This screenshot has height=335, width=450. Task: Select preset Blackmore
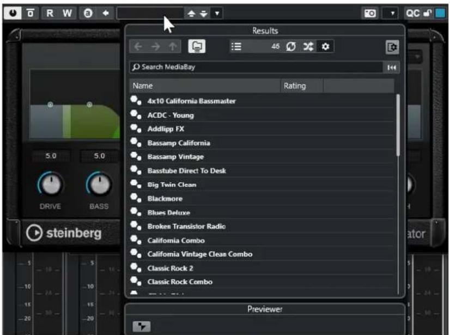coord(262,199)
